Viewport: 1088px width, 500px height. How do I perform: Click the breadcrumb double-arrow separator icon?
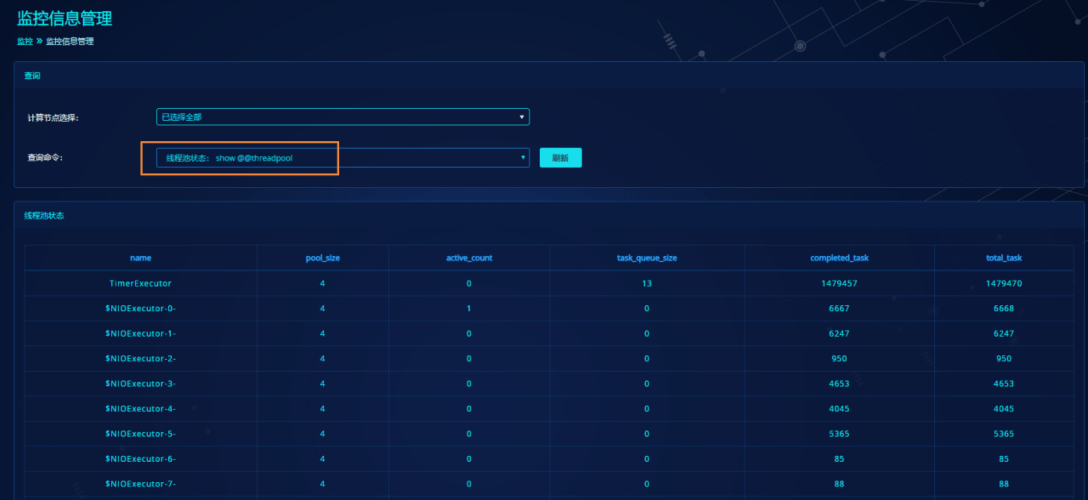(40, 41)
